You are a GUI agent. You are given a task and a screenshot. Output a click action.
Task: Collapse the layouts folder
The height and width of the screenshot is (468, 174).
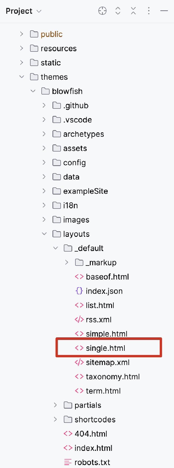pyautogui.click(x=44, y=234)
